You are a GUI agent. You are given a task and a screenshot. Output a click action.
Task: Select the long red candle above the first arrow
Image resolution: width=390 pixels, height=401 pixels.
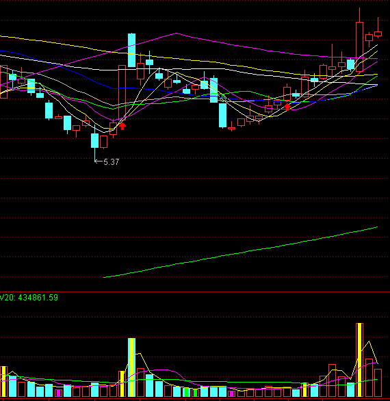click(x=122, y=92)
